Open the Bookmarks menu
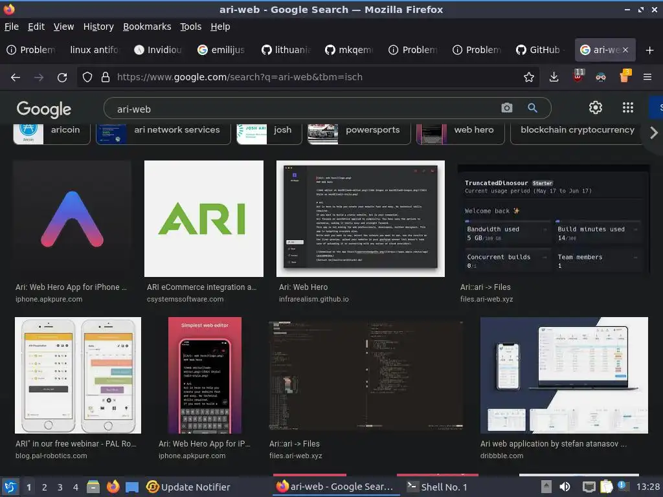This screenshot has height=497, width=663. click(x=147, y=27)
